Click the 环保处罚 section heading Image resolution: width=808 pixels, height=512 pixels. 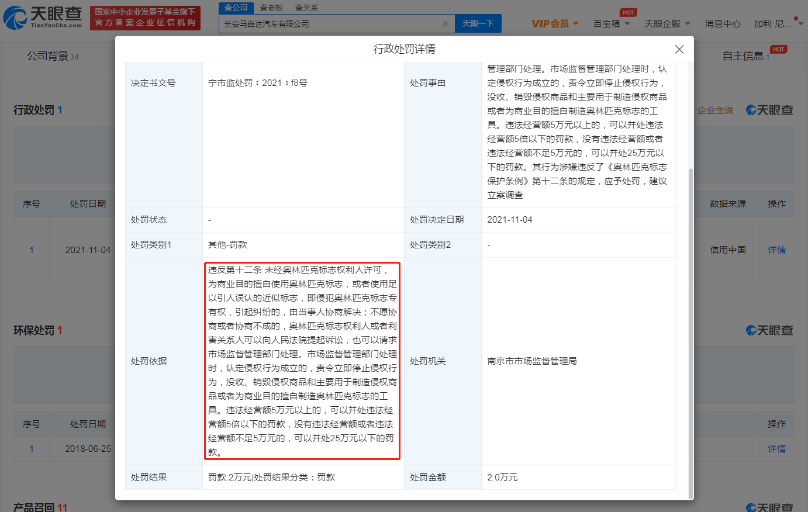tap(38, 330)
